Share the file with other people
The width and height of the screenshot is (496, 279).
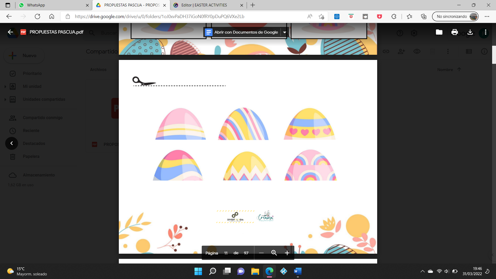coord(401,51)
